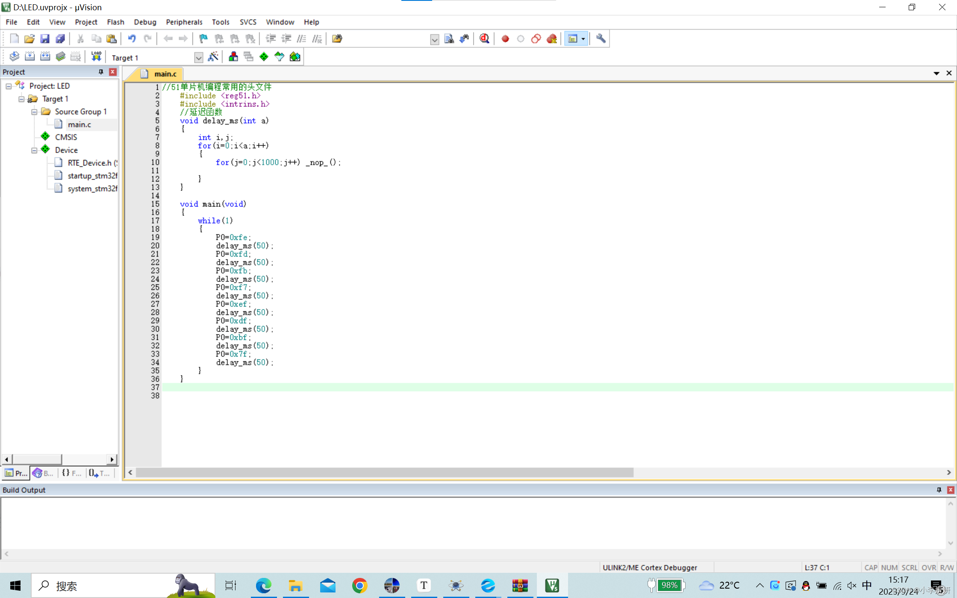Viewport: 957px width, 598px height.
Task: Open Options for Target wand icon
Action: tap(213, 57)
